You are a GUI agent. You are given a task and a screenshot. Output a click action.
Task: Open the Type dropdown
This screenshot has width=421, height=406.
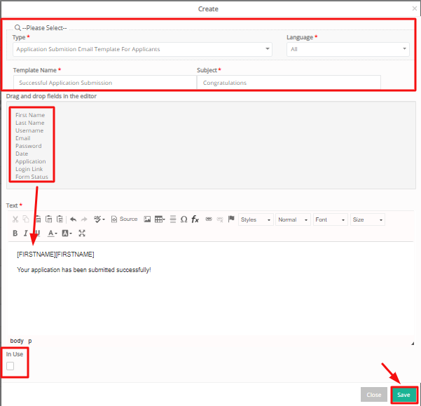coord(142,49)
